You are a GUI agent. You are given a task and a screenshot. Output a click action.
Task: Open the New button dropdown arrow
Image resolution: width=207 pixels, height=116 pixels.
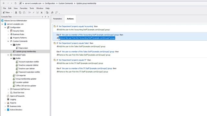(12, 13)
